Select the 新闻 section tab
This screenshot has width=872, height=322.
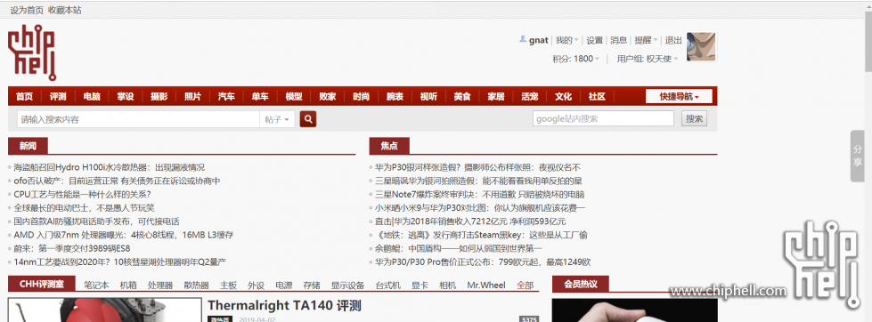[x=28, y=146]
